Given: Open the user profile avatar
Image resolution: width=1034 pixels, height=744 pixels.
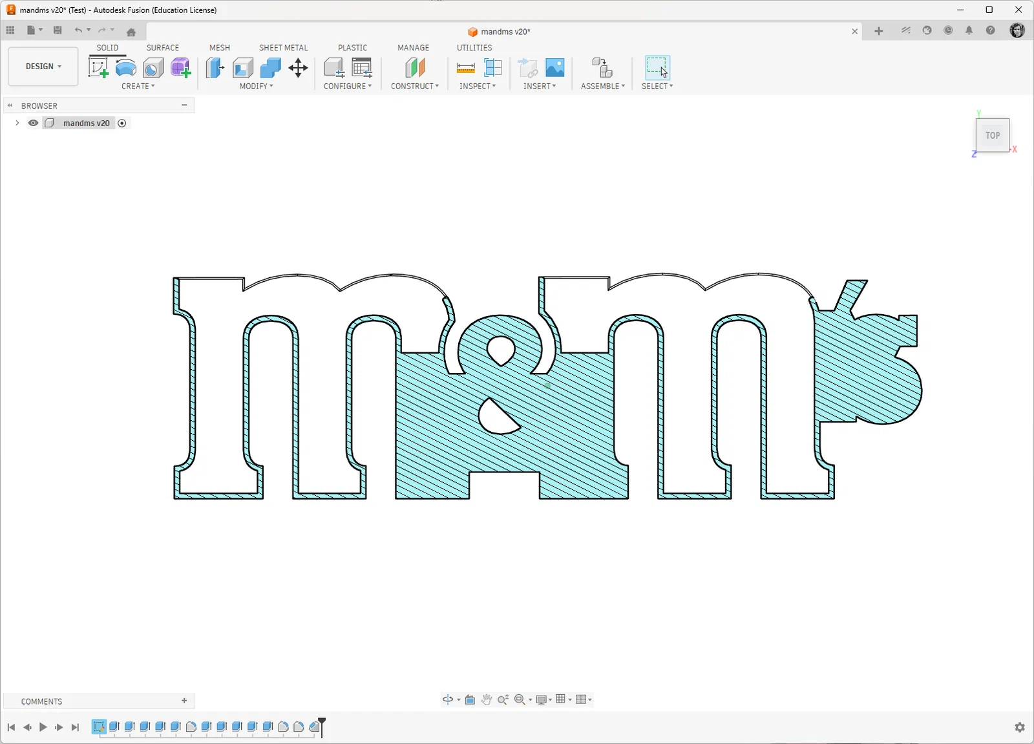Looking at the screenshot, I should [x=1017, y=30].
